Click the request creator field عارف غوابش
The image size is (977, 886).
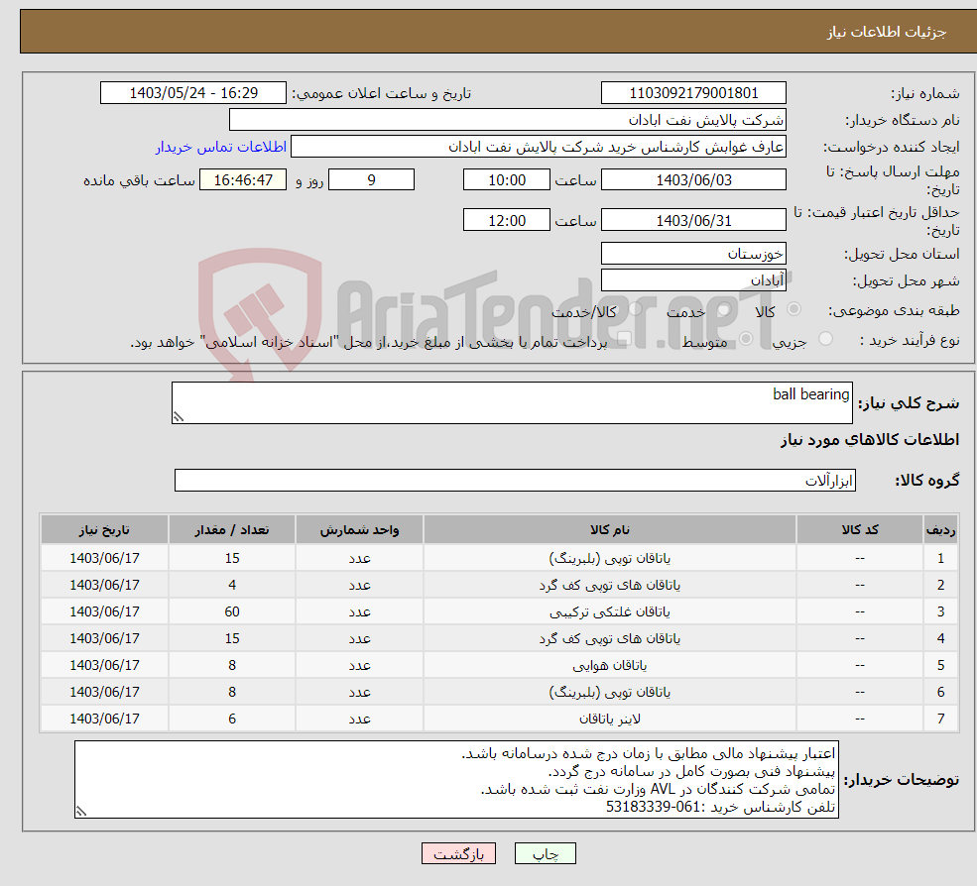point(539,147)
